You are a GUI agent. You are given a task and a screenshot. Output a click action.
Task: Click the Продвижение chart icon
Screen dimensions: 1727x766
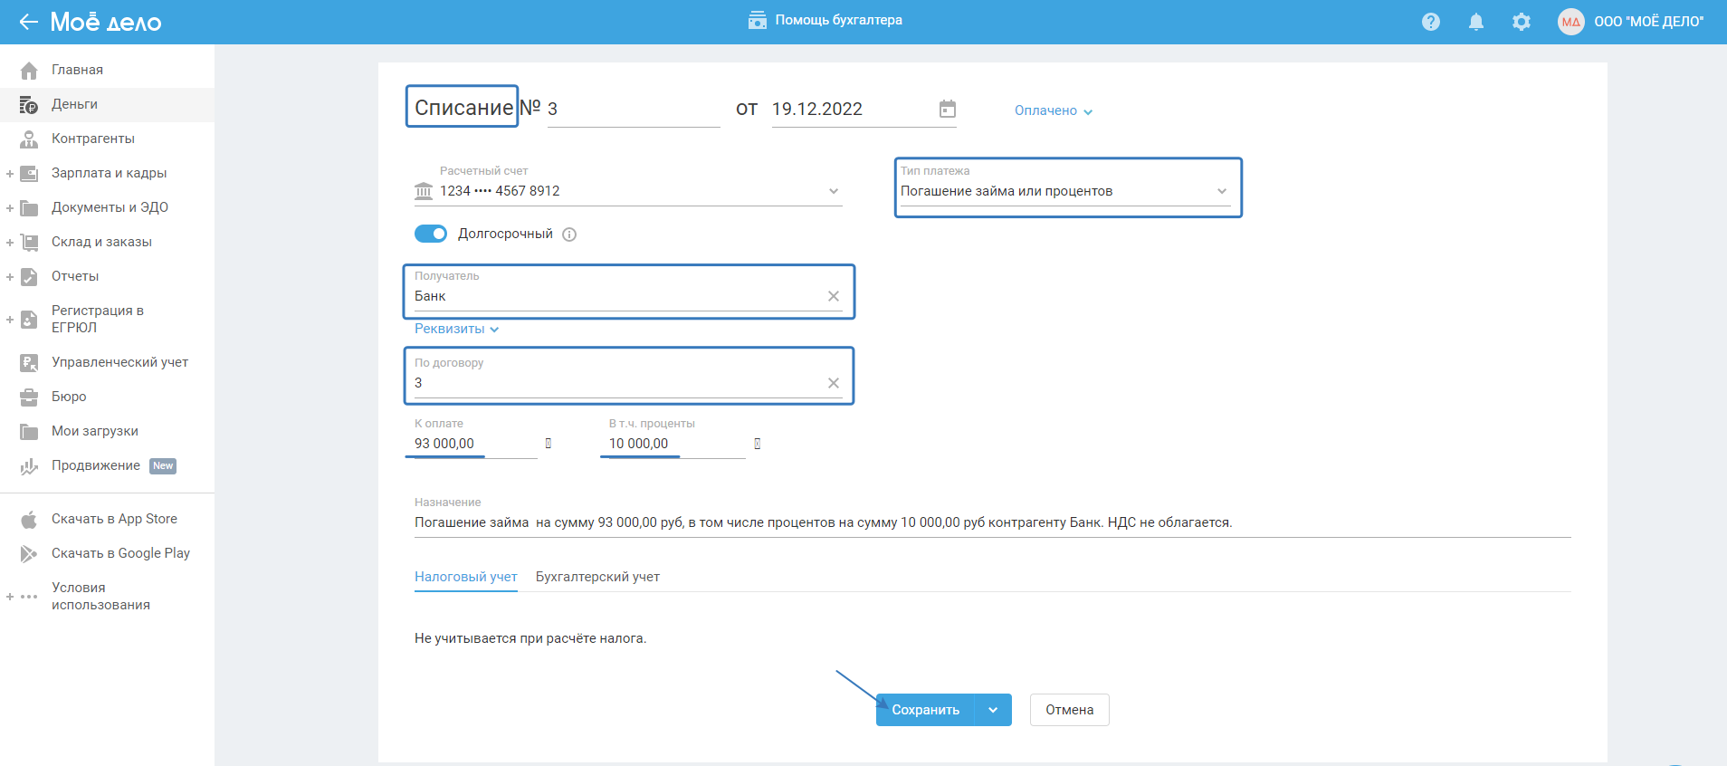coord(29,466)
